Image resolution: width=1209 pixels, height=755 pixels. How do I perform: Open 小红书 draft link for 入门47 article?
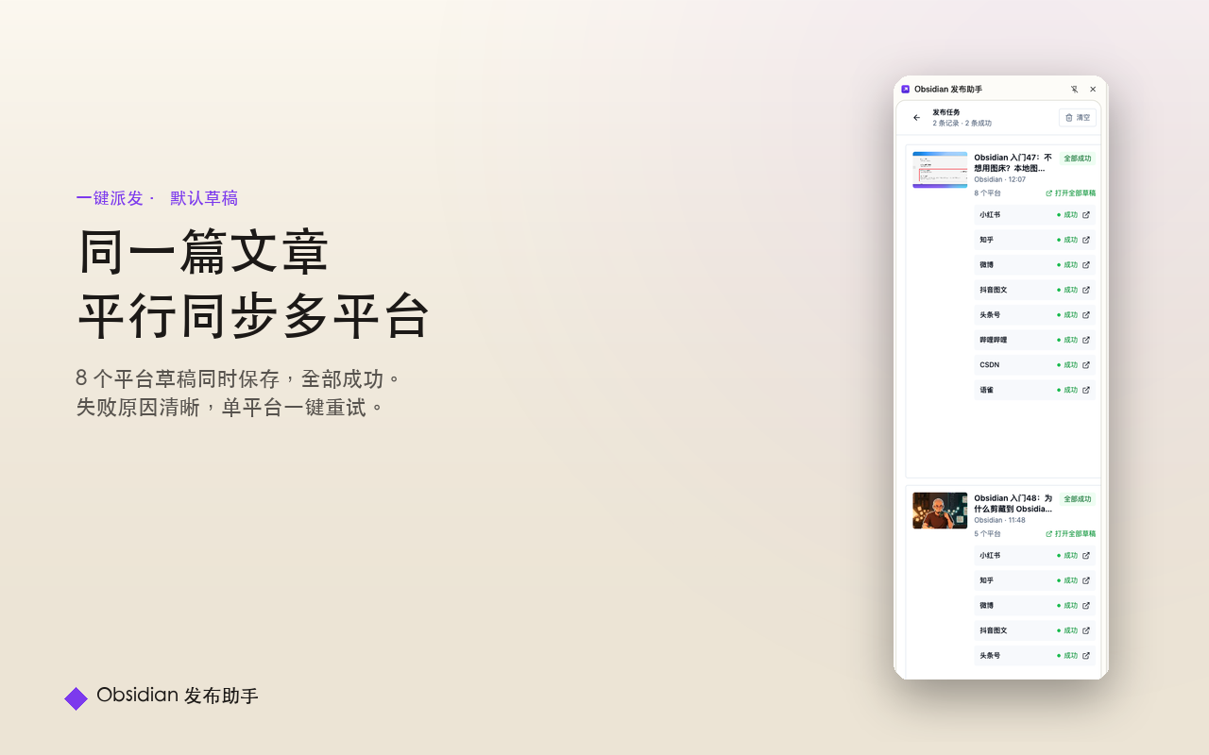coord(1086,215)
